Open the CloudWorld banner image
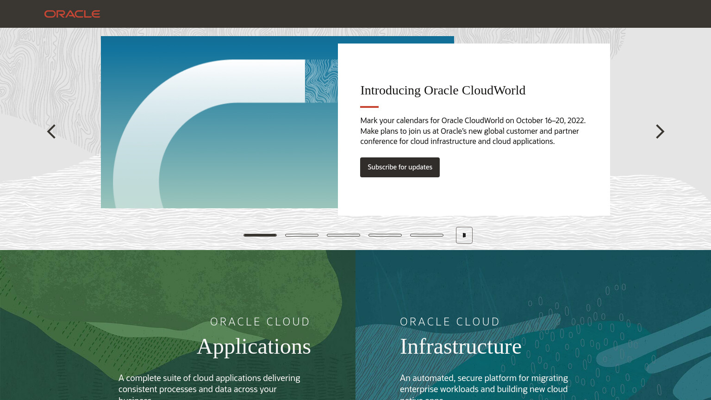The width and height of the screenshot is (711, 400). pyautogui.click(x=219, y=122)
